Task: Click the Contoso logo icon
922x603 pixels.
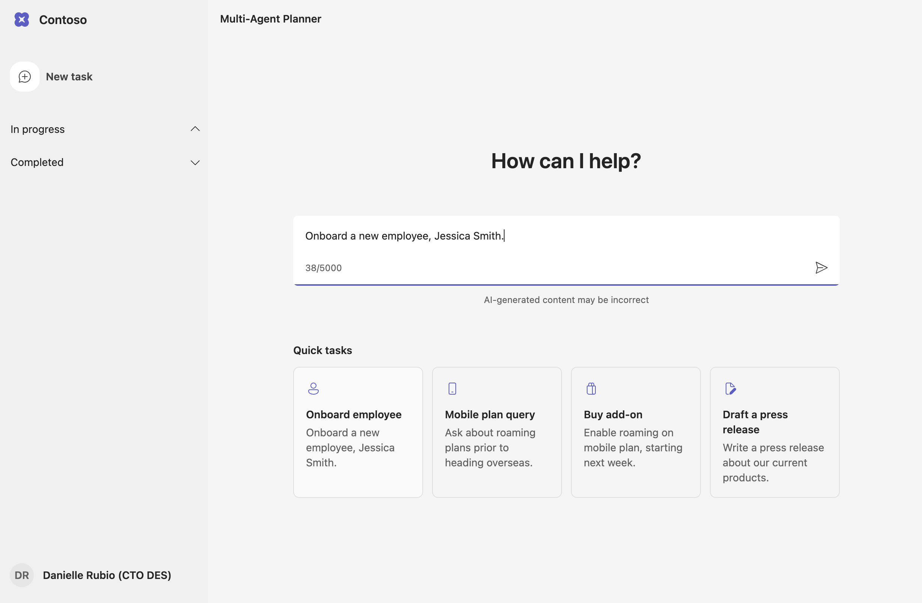Action: pos(22,20)
